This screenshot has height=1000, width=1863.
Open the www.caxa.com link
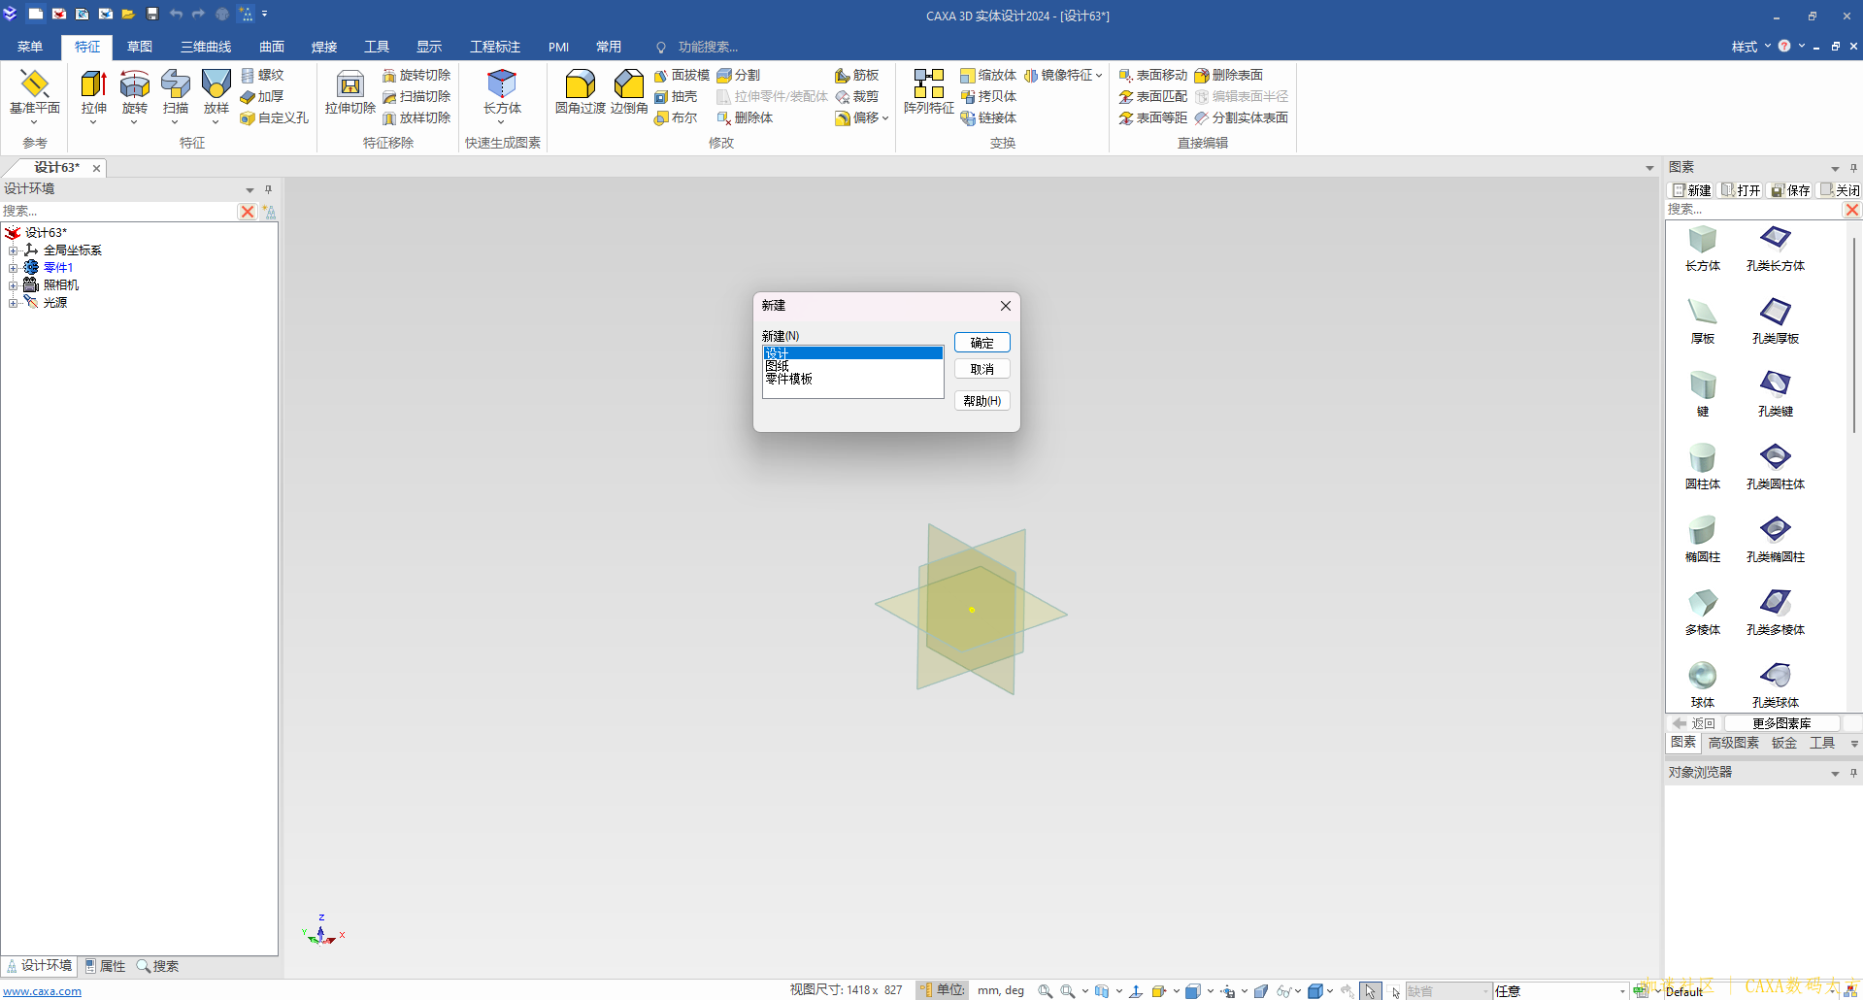[43, 991]
